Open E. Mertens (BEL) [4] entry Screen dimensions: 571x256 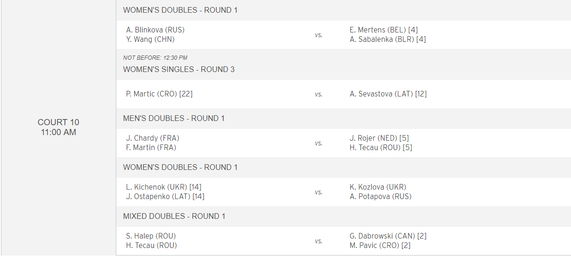384,30
